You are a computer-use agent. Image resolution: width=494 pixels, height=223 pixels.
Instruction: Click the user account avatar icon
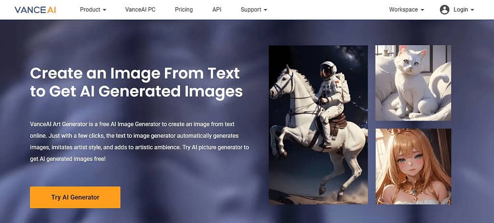444,10
